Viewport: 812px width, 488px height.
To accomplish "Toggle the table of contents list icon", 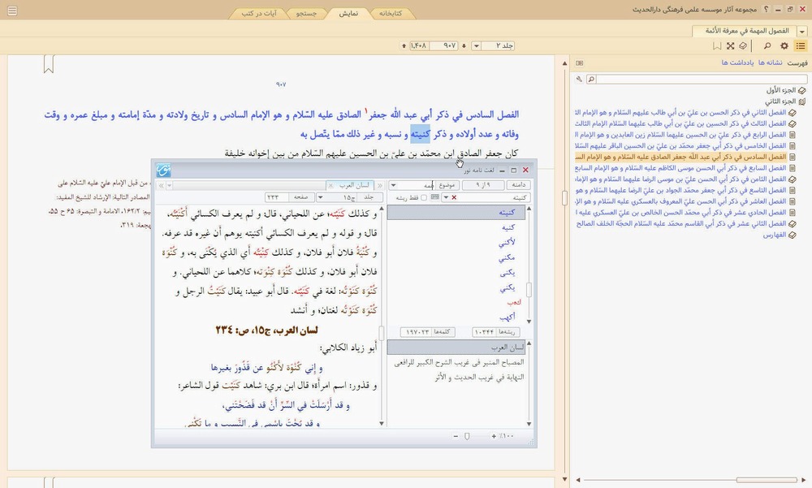I will [x=801, y=46].
